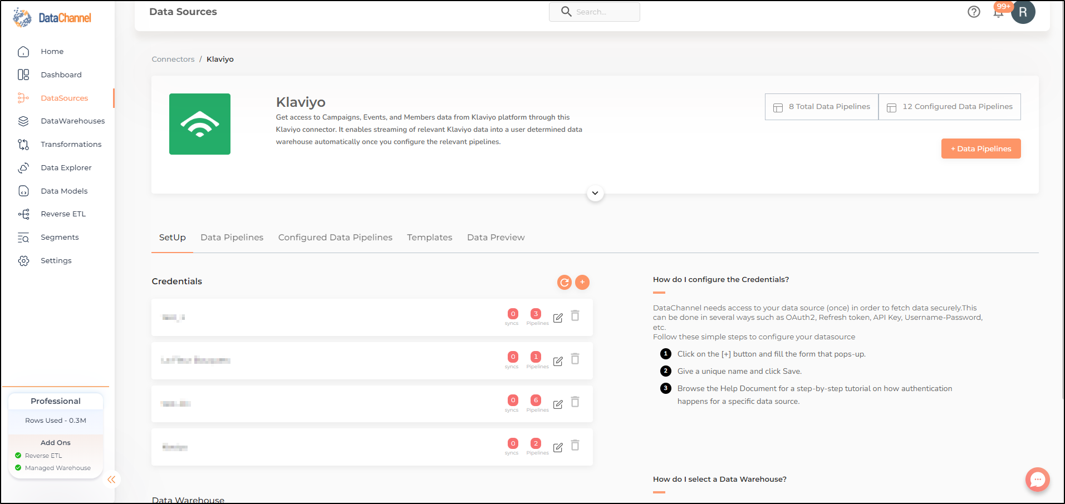Open Data Explorer via its sidebar icon
Screen dimensions: 1065x504
pyautogui.click(x=23, y=168)
